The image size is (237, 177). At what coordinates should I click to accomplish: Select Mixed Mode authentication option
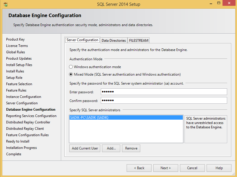71,74
